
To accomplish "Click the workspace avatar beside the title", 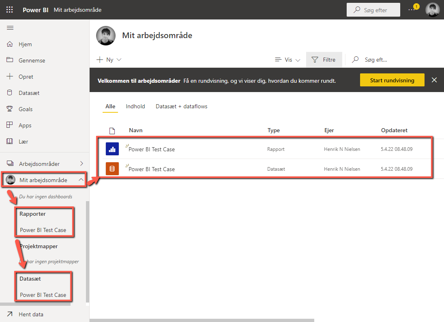I will pyautogui.click(x=106, y=36).
